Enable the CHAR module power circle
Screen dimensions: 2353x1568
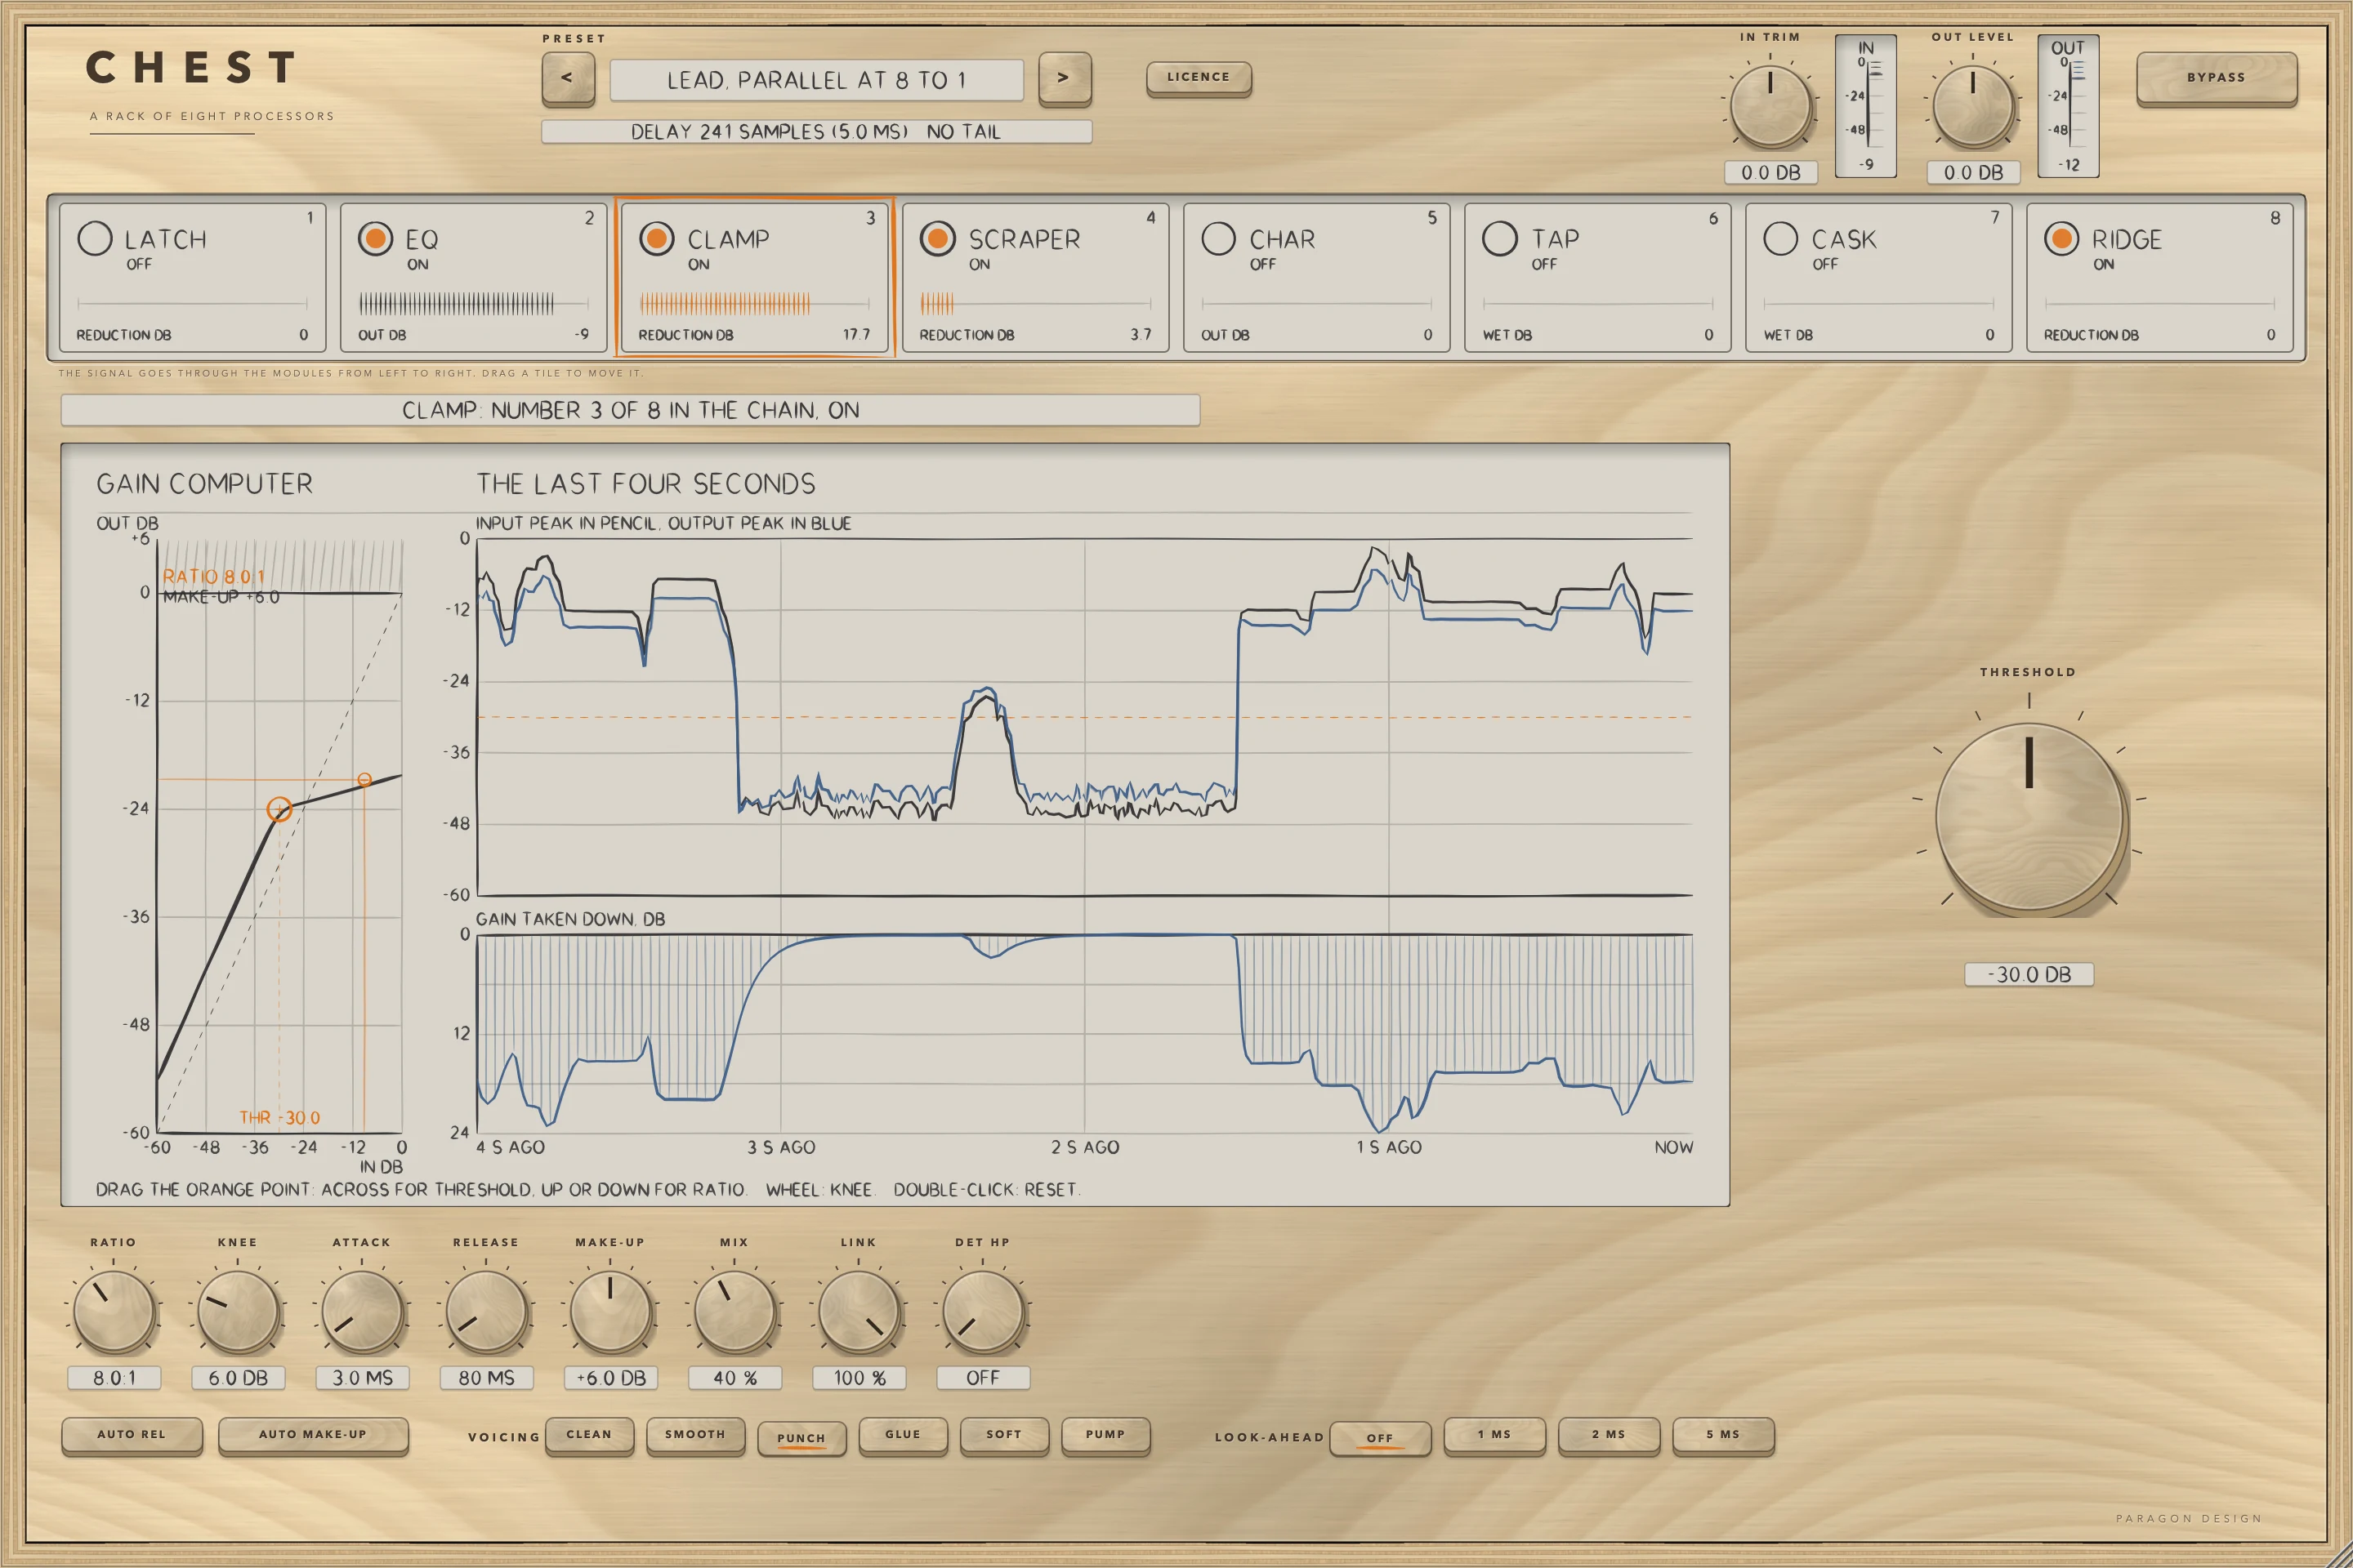(1218, 238)
